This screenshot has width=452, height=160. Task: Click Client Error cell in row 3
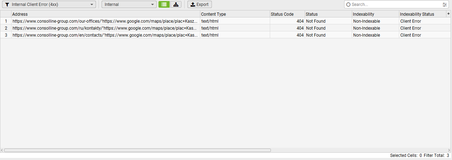pos(425,35)
